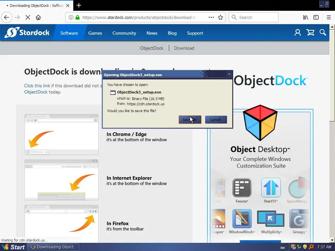The image size is (335, 251).
Task: Show site information via the info icon
Action: coord(71,17)
